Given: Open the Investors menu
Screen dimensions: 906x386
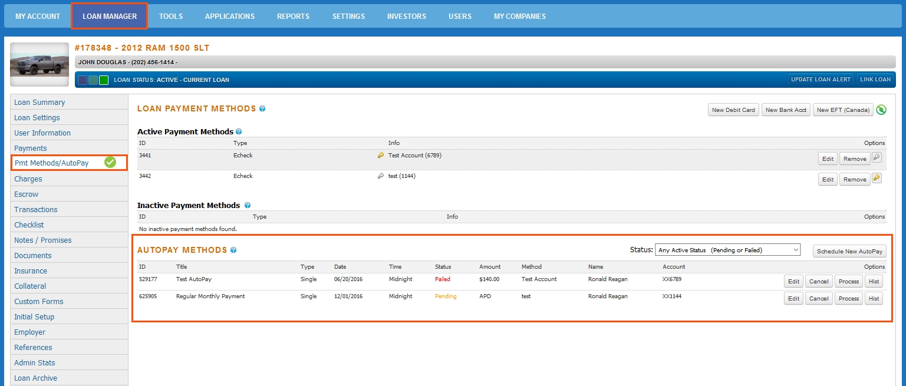Looking at the screenshot, I should pos(407,17).
